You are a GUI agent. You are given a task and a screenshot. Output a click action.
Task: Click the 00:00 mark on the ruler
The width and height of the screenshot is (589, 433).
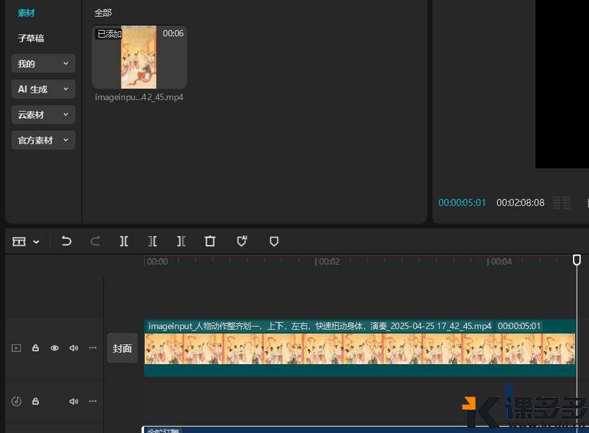[x=157, y=261]
